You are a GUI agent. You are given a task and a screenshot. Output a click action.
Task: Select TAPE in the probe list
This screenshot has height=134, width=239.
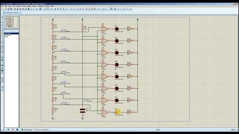click(12, 37)
